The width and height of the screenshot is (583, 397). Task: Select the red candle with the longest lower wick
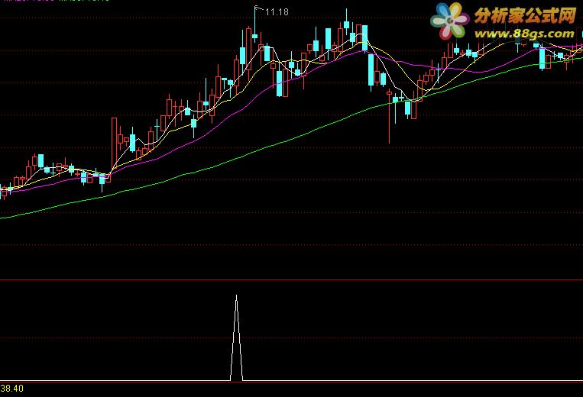tap(389, 116)
